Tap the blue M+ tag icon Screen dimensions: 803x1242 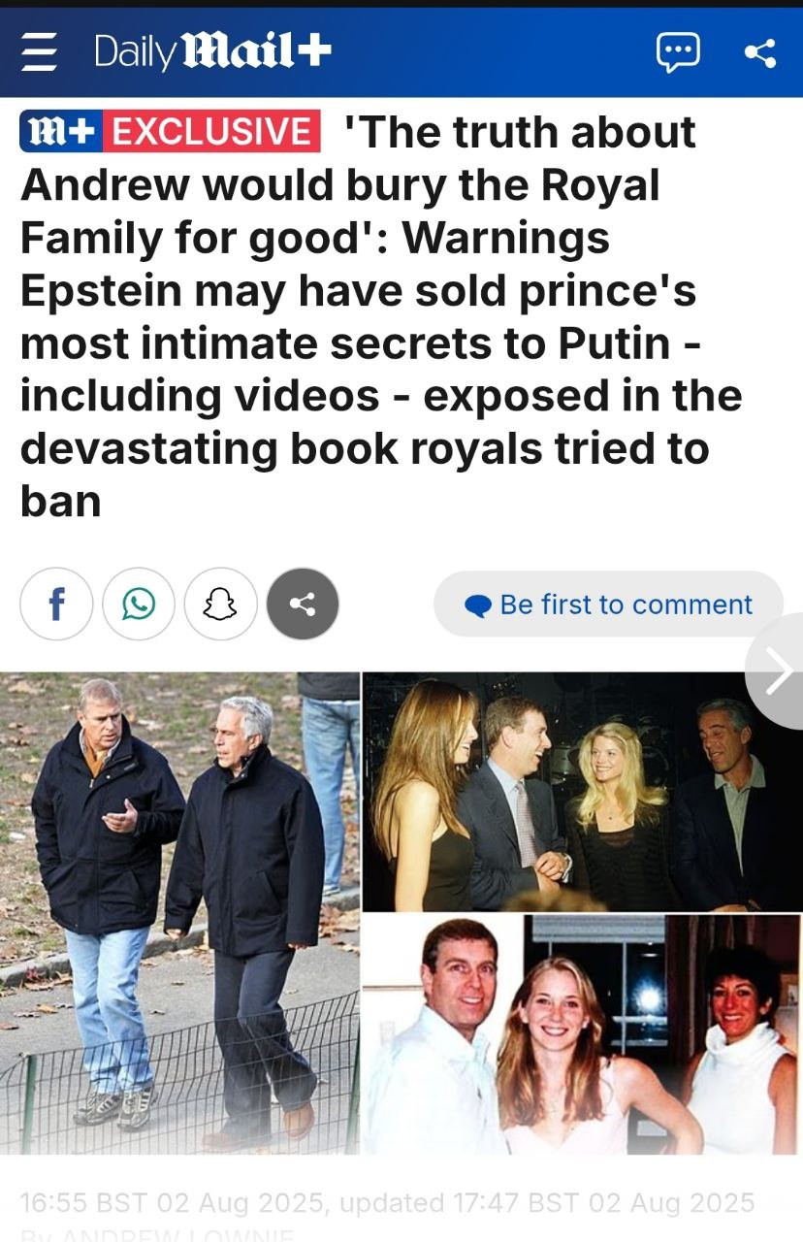[x=61, y=132]
